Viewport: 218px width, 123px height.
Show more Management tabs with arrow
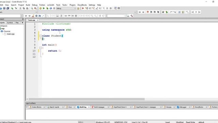click(22, 23)
